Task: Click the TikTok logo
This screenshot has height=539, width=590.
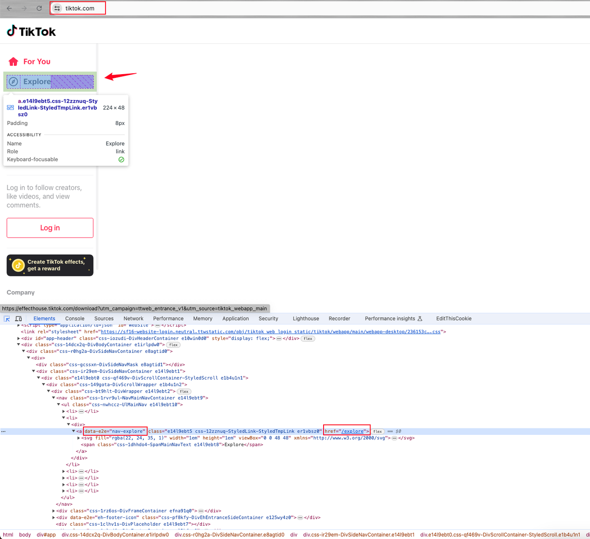Action: click(x=31, y=31)
